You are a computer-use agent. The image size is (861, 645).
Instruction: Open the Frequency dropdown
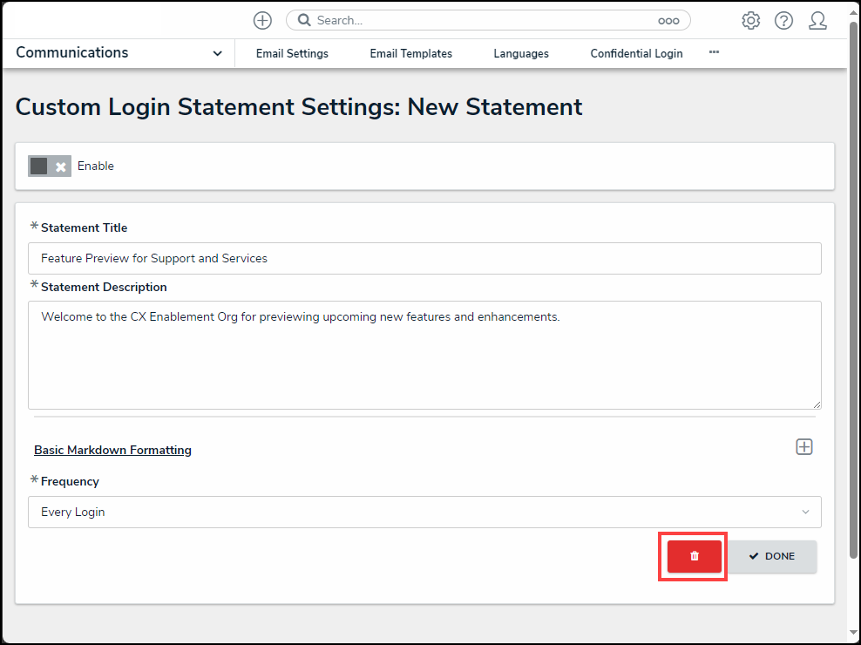click(x=424, y=512)
